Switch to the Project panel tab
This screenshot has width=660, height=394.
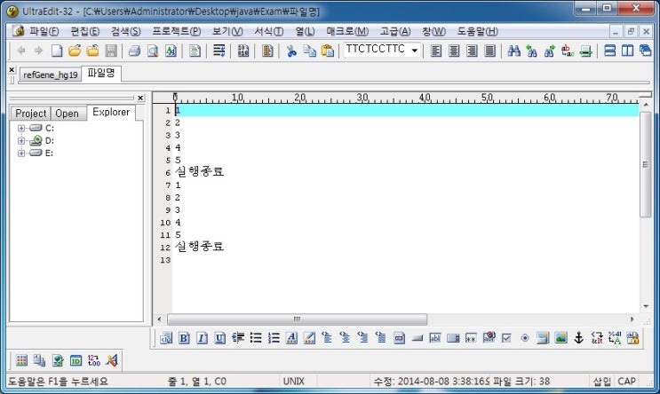(30, 114)
